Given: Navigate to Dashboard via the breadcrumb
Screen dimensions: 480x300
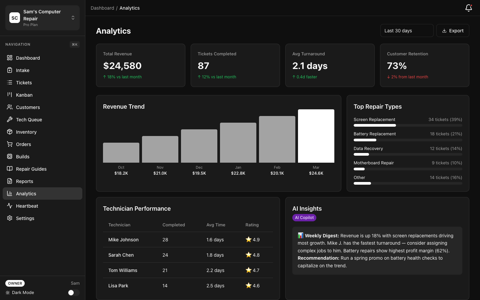Looking at the screenshot, I should (x=102, y=8).
